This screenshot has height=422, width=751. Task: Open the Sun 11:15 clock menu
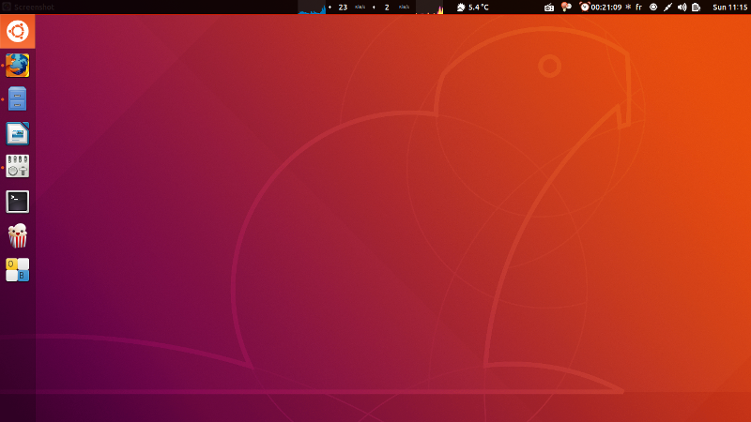click(730, 8)
